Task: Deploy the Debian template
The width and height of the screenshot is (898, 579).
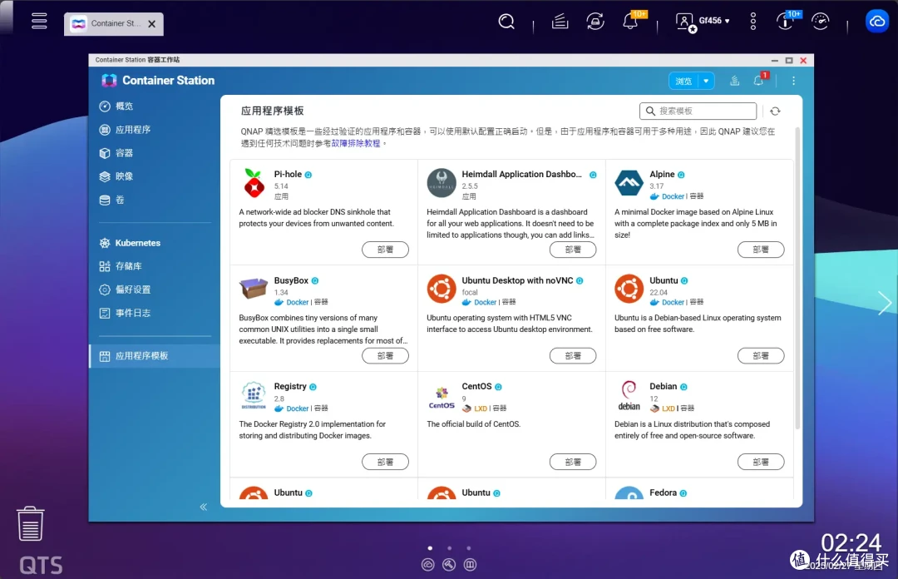Action: coord(761,462)
